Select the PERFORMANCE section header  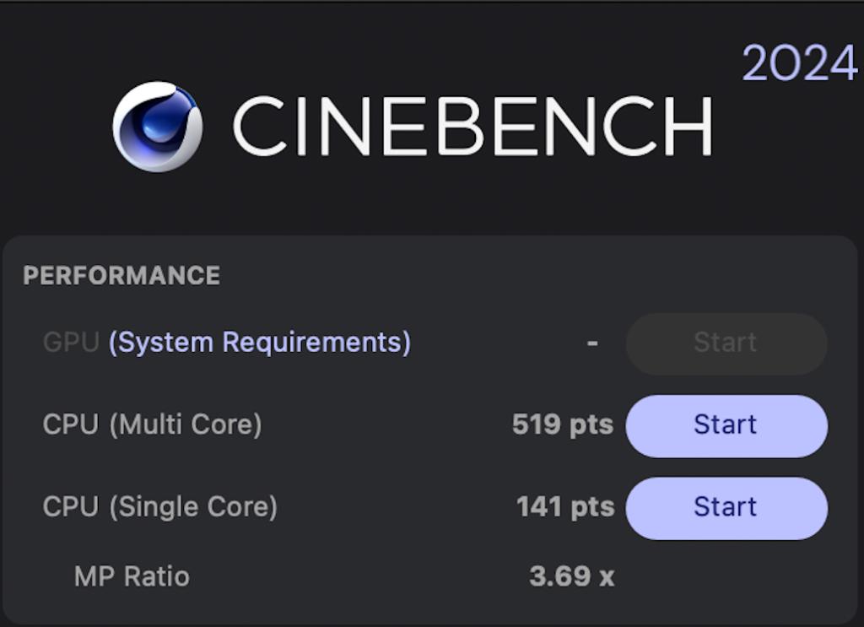coord(121,275)
